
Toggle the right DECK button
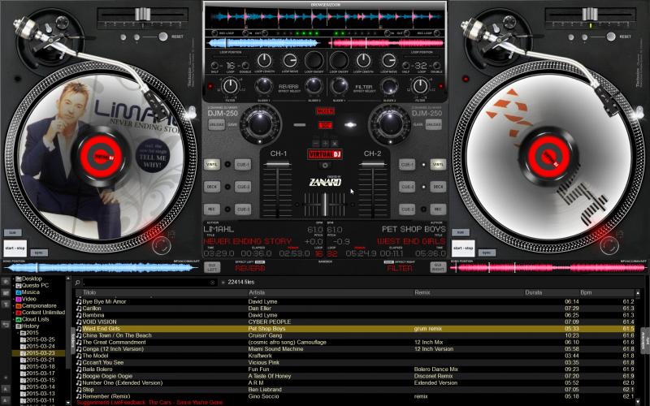pos(438,187)
